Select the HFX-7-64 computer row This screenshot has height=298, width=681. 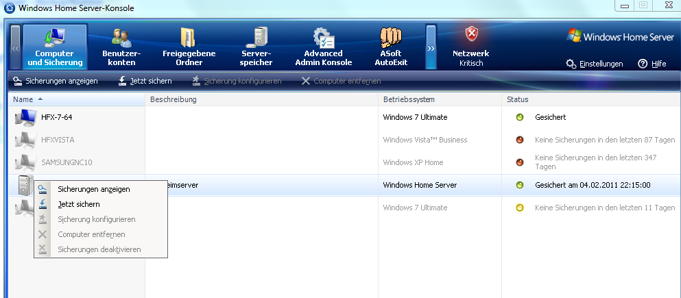(345, 117)
